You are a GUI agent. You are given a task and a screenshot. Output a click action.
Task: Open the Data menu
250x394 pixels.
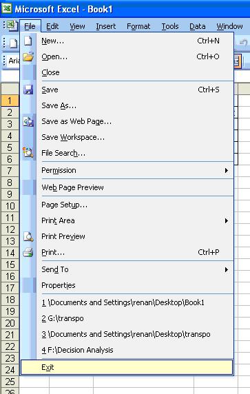tap(198, 26)
